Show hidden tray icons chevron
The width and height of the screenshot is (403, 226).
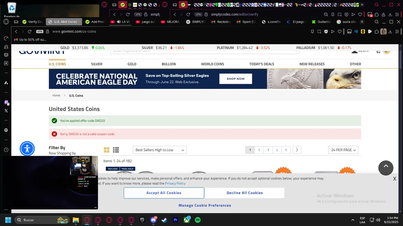click(x=353, y=220)
